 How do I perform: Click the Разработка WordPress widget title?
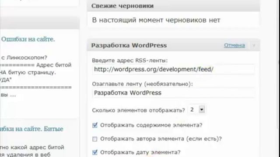coord(129,45)
